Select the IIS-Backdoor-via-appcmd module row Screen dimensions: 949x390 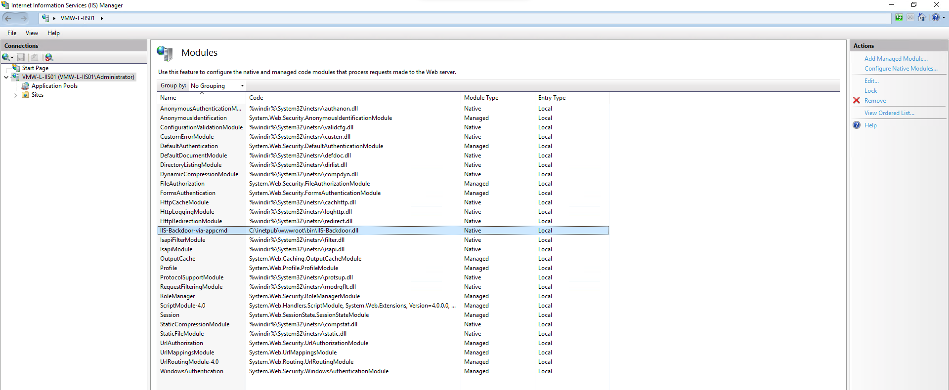pyautogui.click(x=383, y=231)
